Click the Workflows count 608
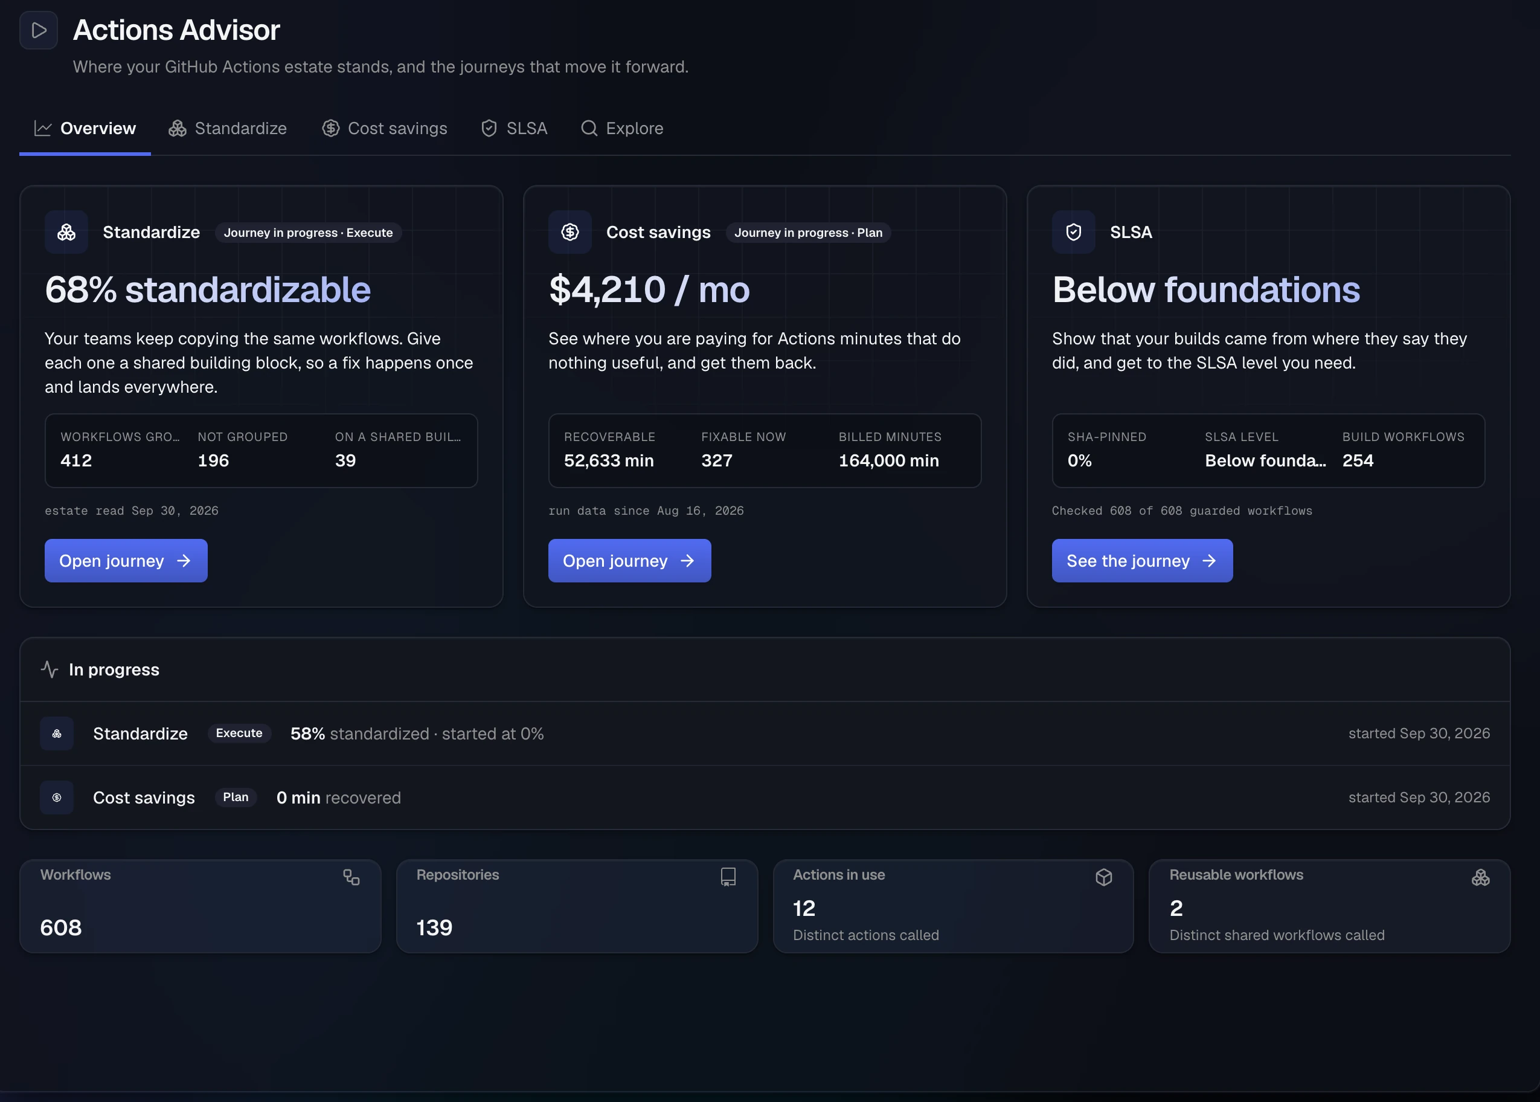The width and height of the screenshot is (1540, 1102). coord(61,927)
